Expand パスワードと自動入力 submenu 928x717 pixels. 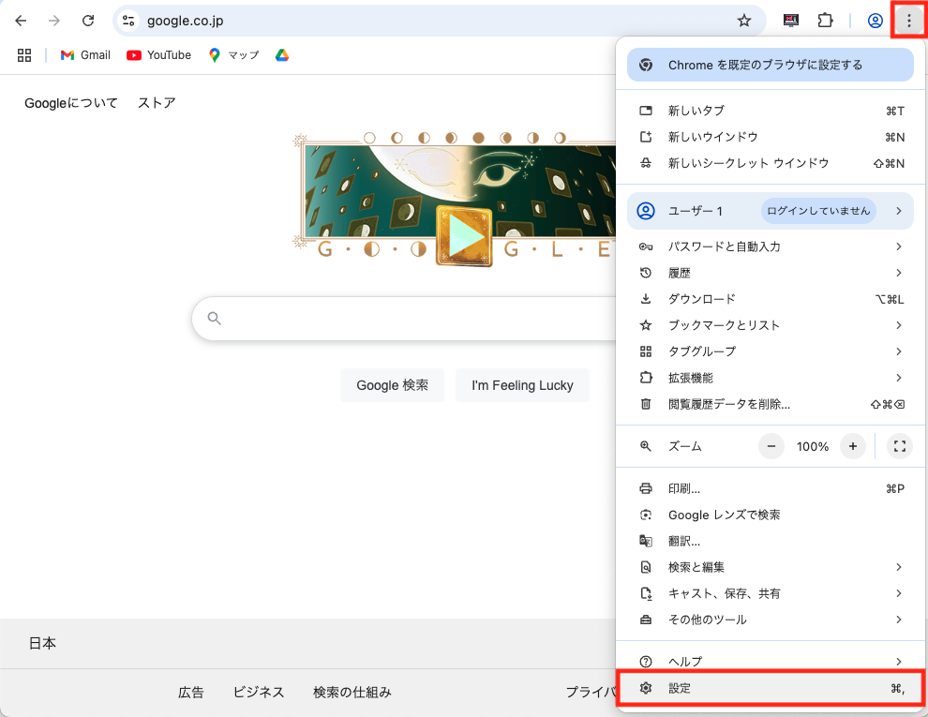click(x=770, y=246)
